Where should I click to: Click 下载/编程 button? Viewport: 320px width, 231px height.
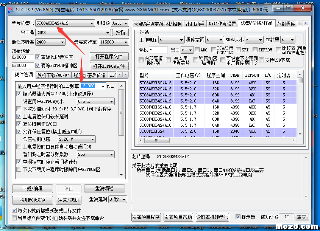[33, 189]
